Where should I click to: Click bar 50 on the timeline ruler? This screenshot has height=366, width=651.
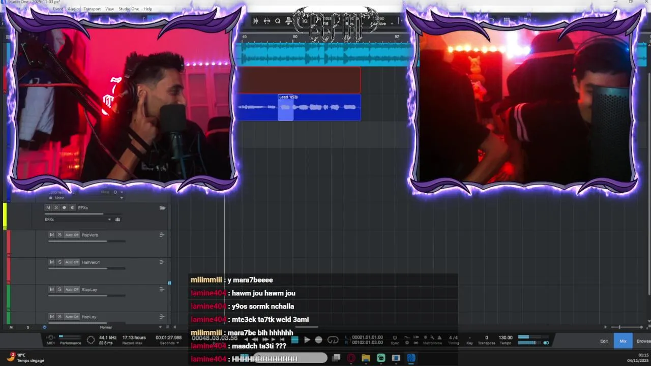[295, 37]
